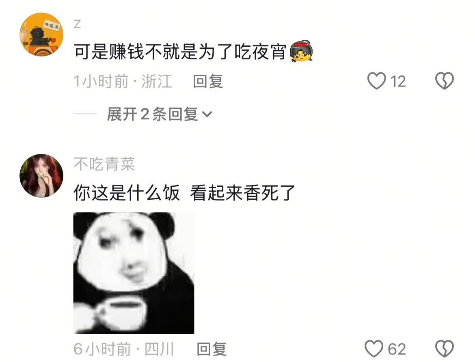This screenshot has height=362, width=475.
Task: Reply to z's comment via 回复
Action: coord(208,81)
